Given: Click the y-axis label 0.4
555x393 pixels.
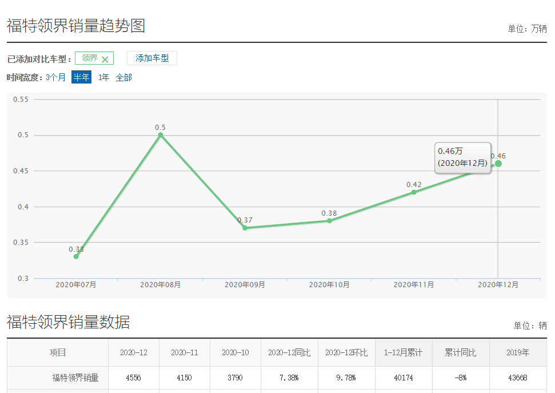Looking at the screenshot, I should pos(23,207).
